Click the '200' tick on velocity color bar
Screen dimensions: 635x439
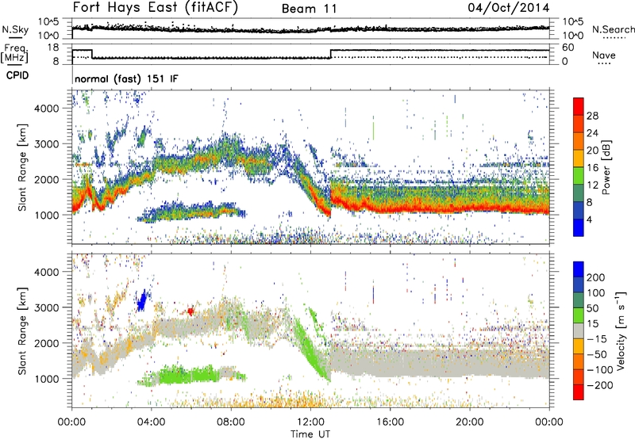coord(596,277)
